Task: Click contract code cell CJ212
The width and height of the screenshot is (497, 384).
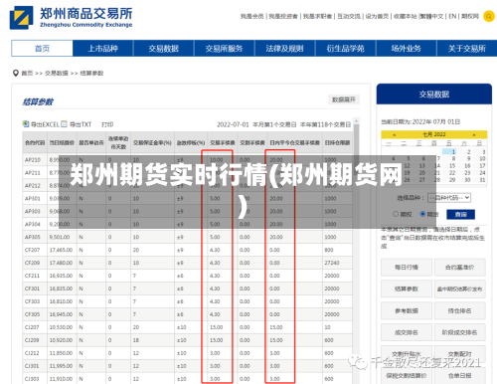Action: 32,353
